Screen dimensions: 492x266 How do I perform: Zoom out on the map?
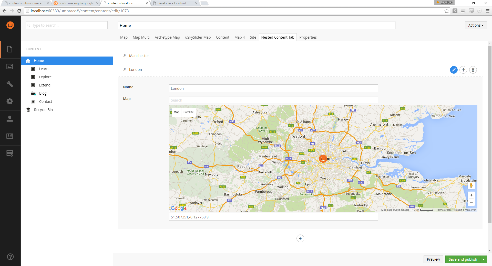pos(471,202)
